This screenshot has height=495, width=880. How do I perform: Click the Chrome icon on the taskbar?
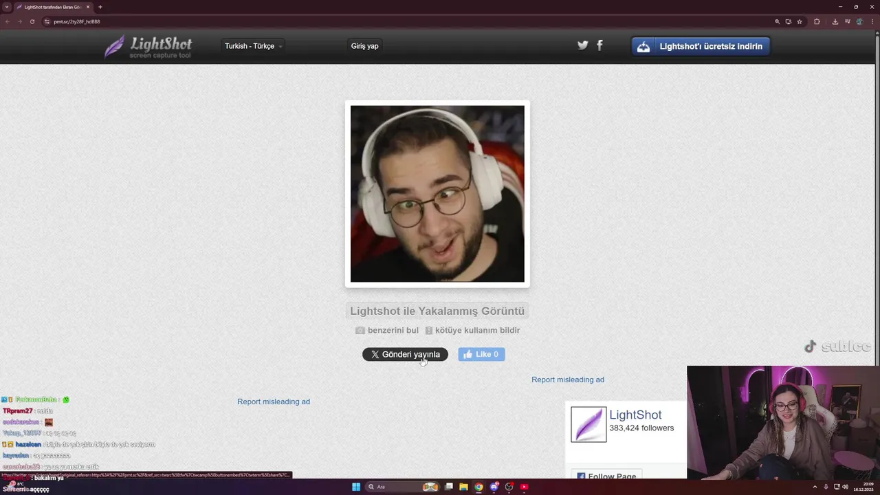479,487
